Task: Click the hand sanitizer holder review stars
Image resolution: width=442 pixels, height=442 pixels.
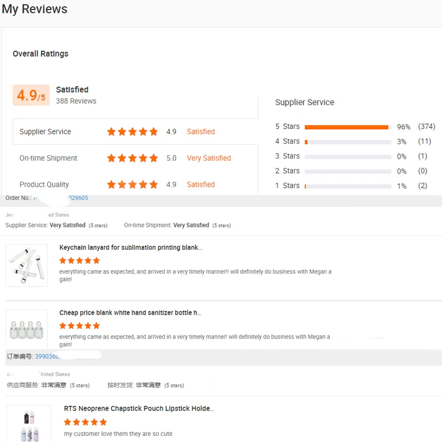Action: (80, 325)
